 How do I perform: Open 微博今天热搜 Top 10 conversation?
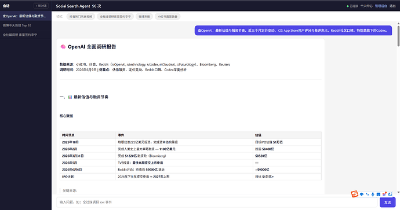[26, 25]
